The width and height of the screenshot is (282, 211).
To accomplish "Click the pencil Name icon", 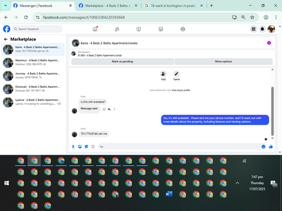I will tap(177, 74).
